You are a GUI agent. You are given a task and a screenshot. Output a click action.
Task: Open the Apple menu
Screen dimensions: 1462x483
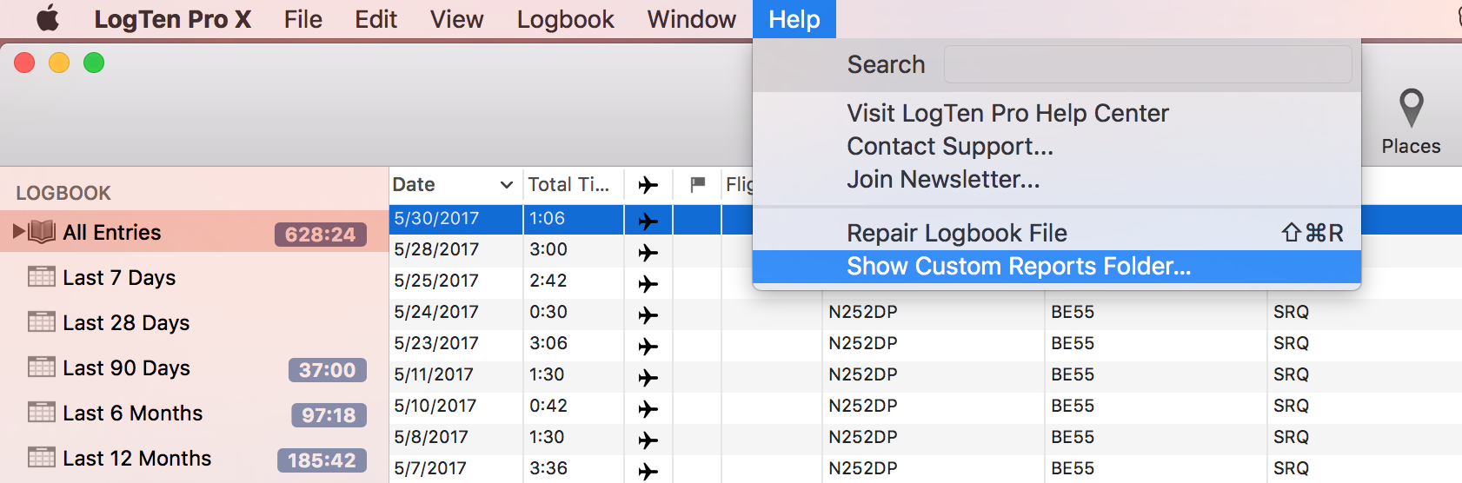click(48, 18)
